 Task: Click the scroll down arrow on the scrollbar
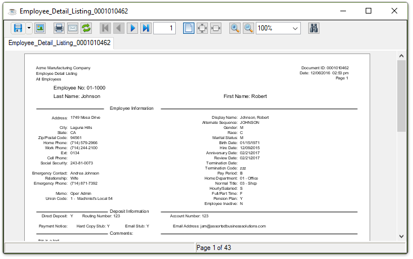401,236
